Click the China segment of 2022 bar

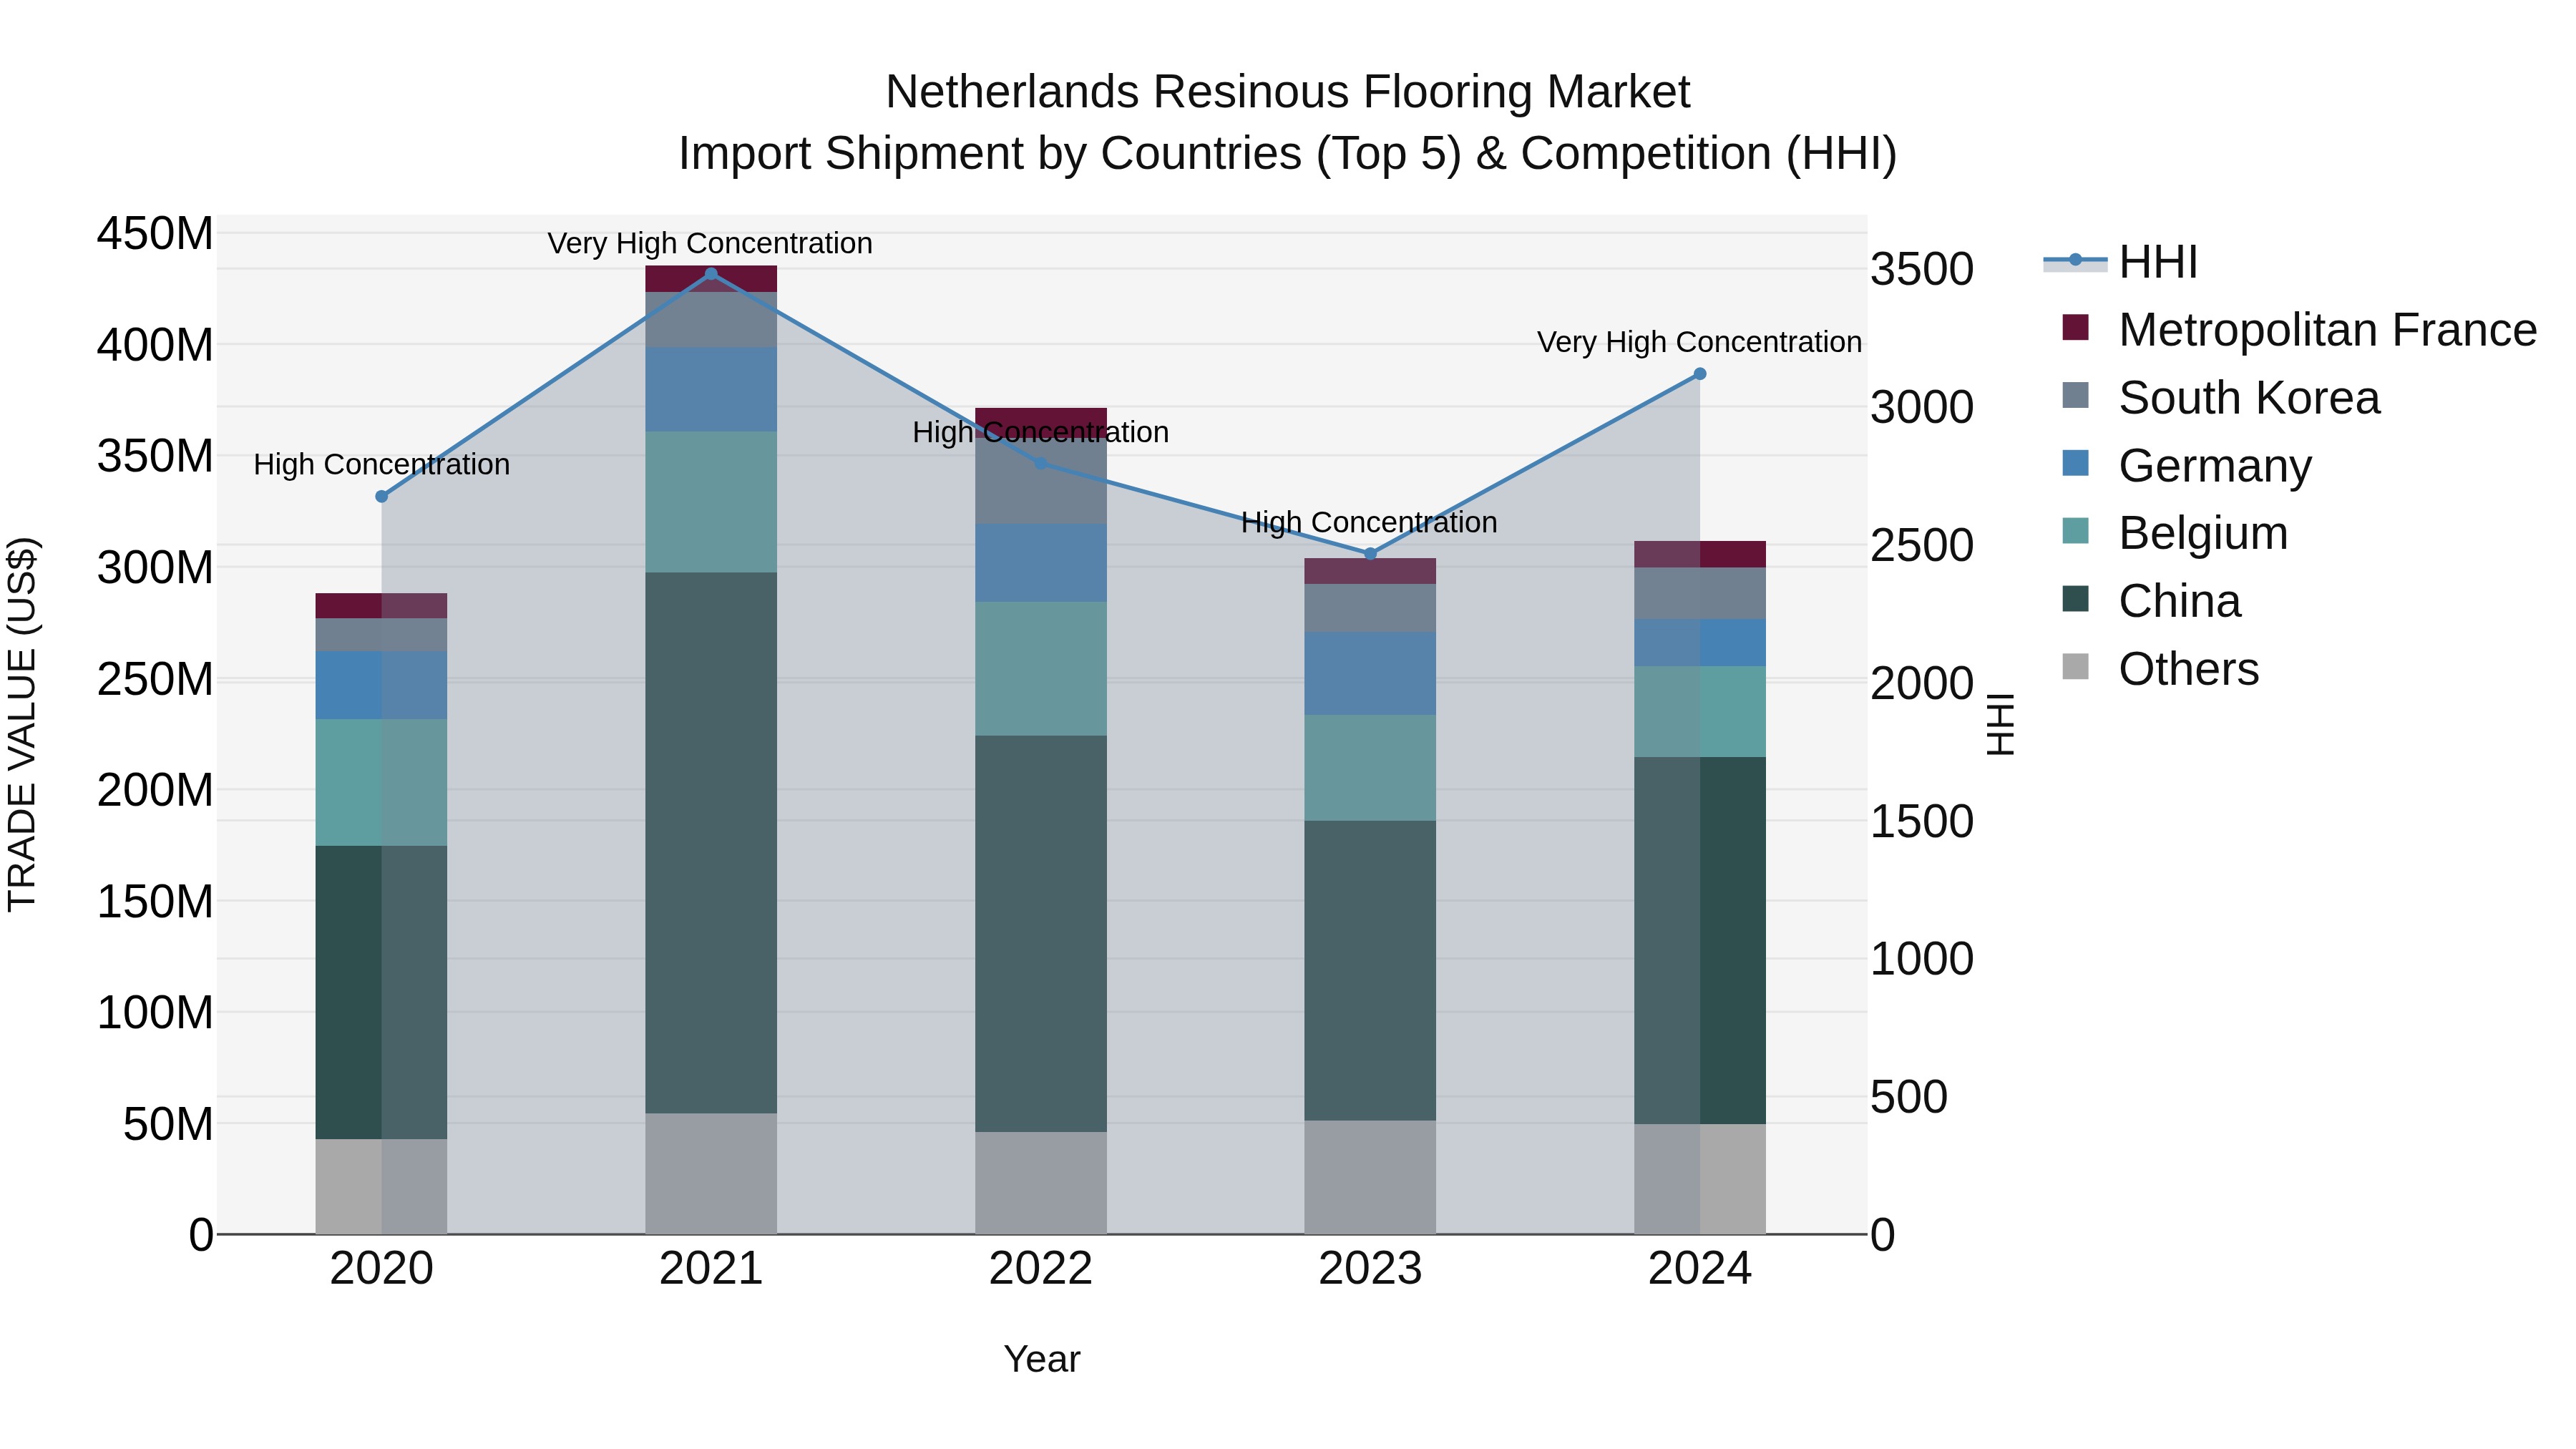pyautogui.click(x=1041, y=934)
